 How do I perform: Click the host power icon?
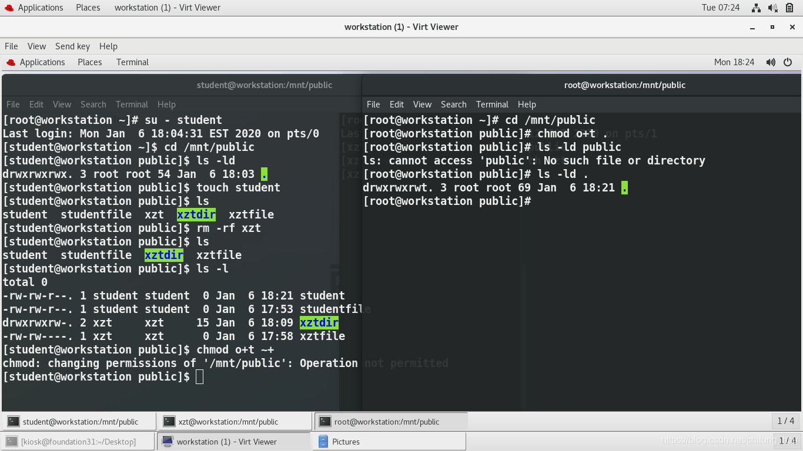pyautogui.click(x=789, y=8)
